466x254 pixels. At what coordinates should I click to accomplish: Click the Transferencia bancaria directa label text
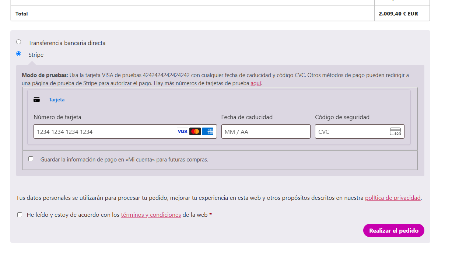click(x=67, y=43)
